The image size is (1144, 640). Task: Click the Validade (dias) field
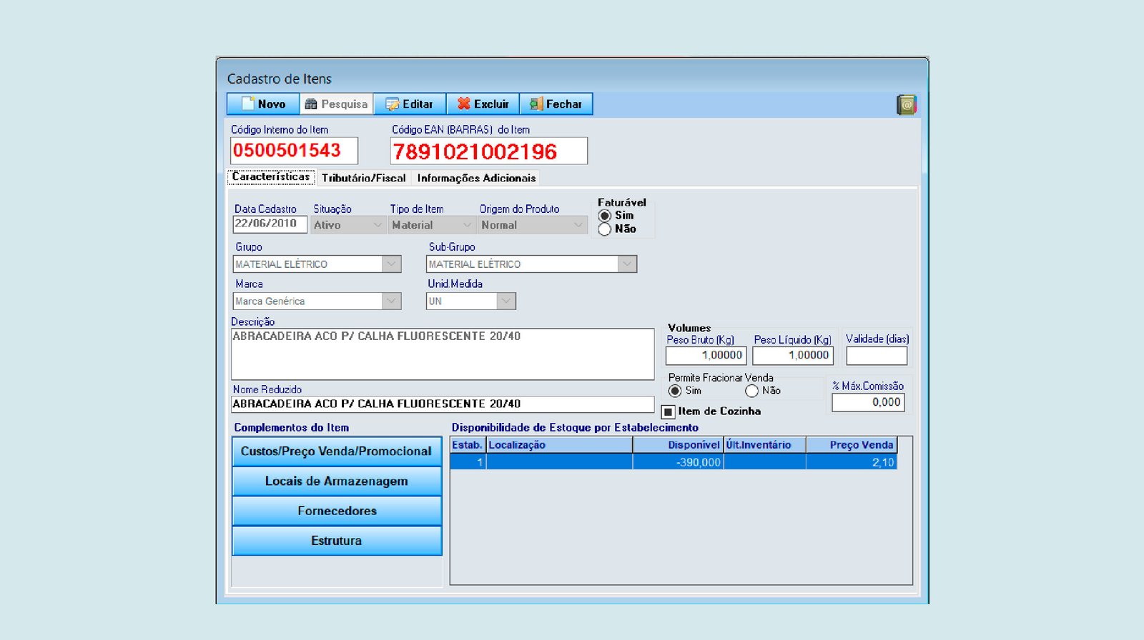point(877,356)
